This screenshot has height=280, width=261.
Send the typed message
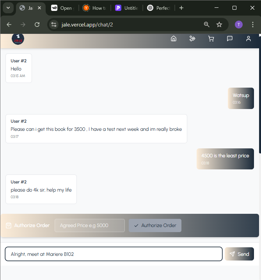(240, 254)
